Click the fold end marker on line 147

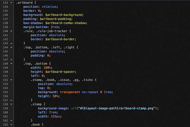click(11, 59)
